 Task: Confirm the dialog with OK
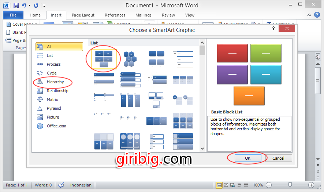point(248,158)
